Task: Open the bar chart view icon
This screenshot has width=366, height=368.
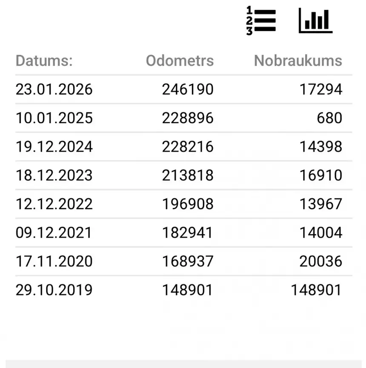Action: [316, 20]
